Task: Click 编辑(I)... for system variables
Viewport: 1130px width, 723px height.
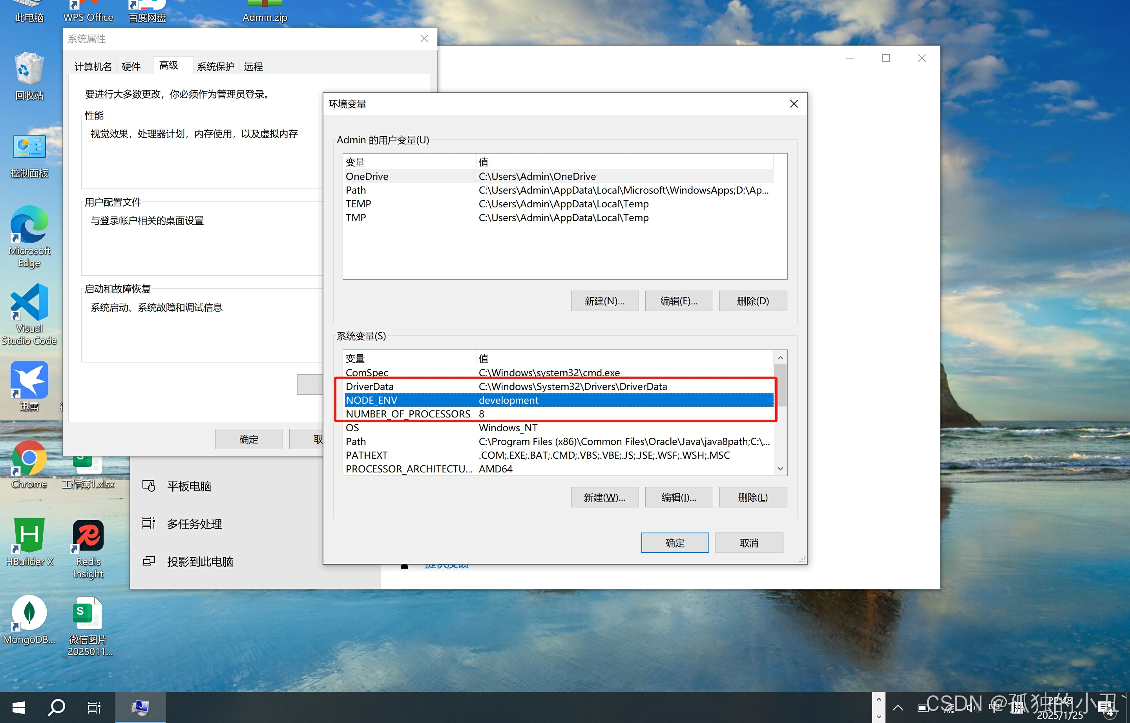Action: click(679, 497)
